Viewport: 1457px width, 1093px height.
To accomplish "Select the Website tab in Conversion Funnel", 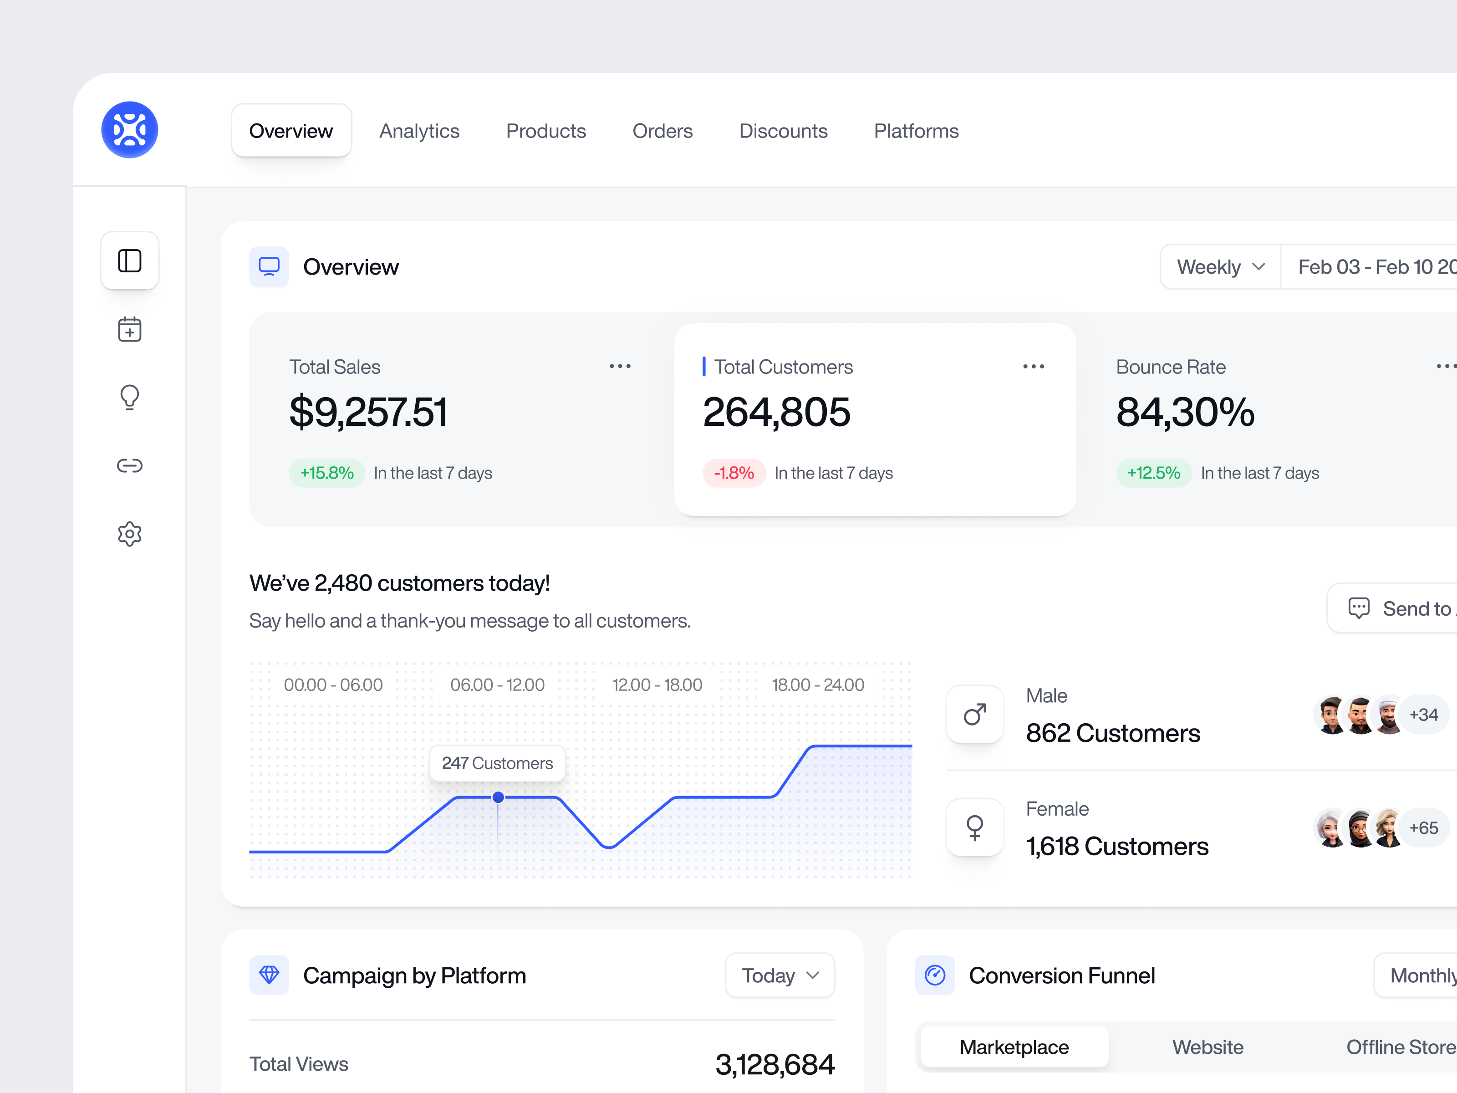I will [x=1207, y=1047].
